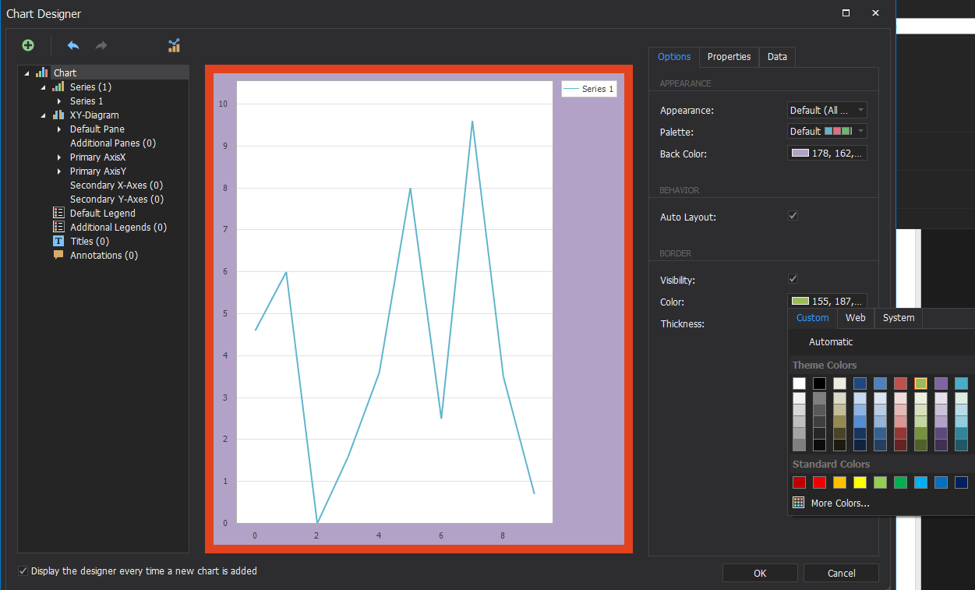
Task: Pick the purple theme color swatch
Action: pos(941,383)
